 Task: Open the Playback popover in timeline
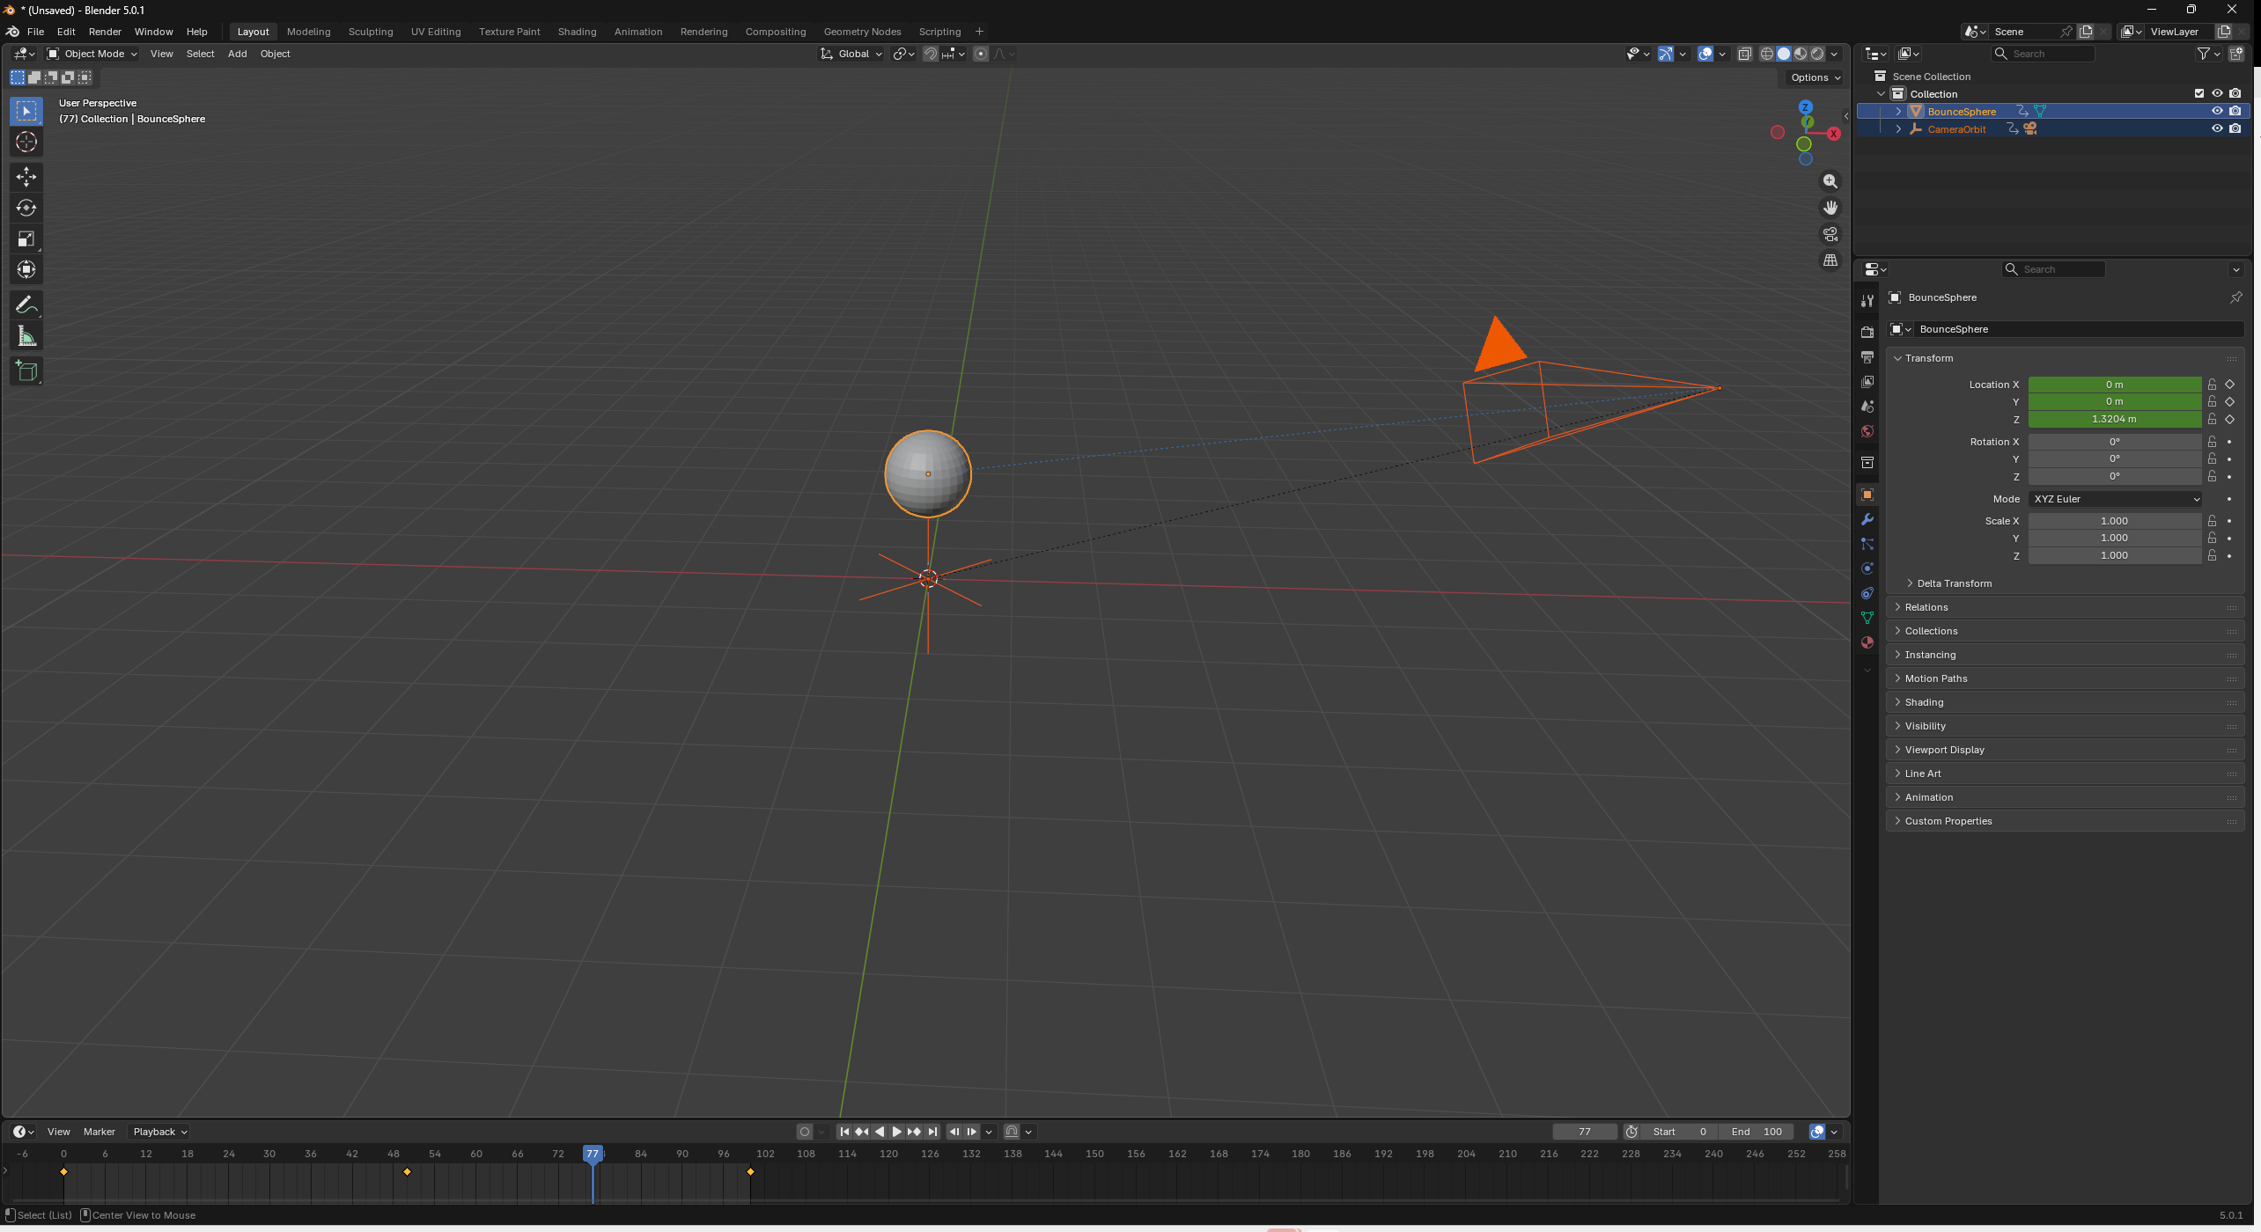point(160,1132)
